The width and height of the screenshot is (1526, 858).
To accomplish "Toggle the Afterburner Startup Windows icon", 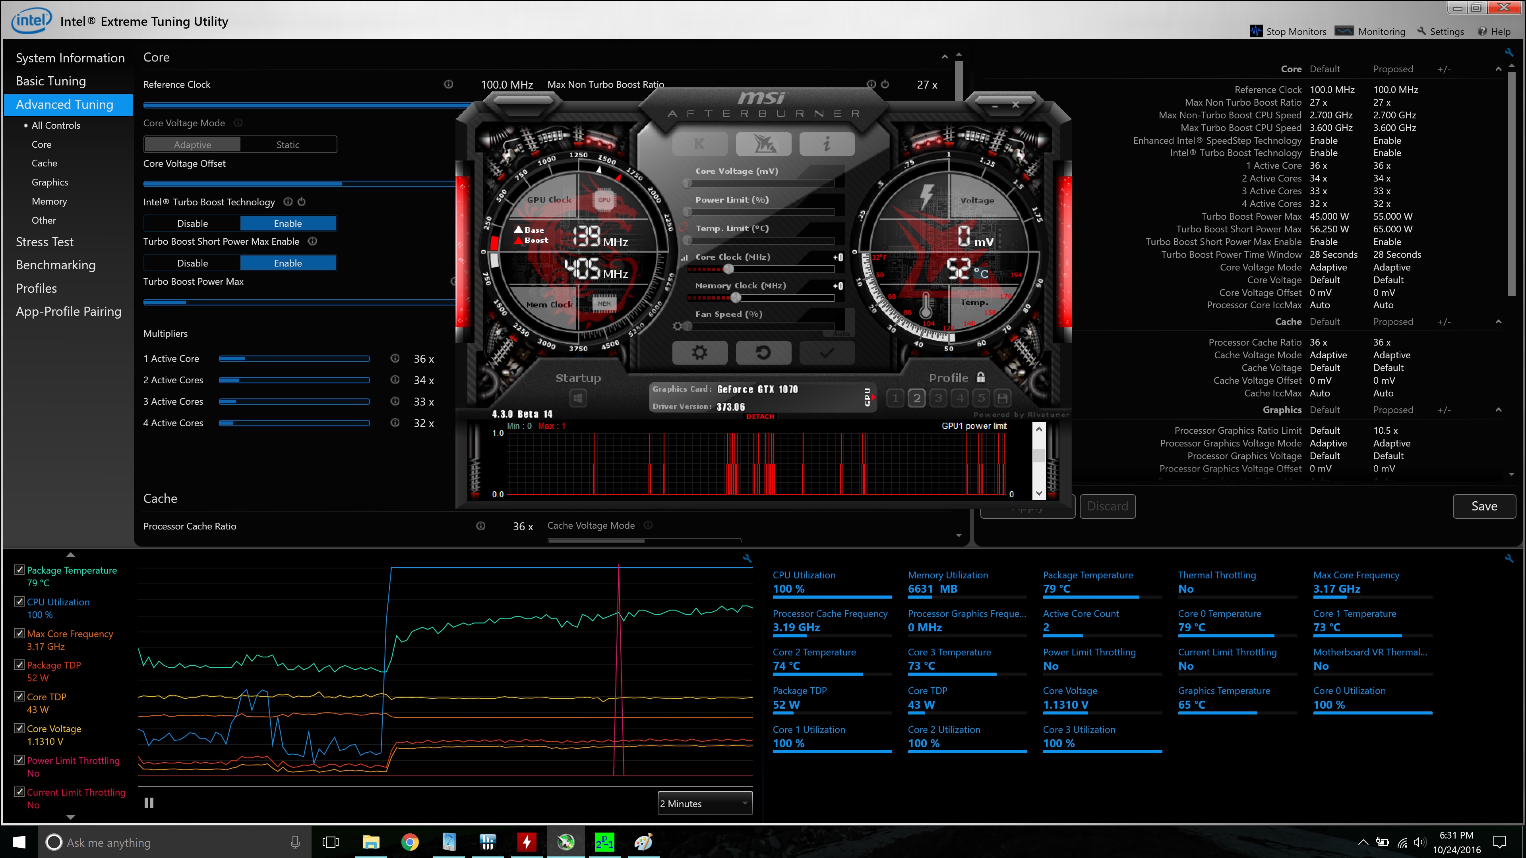I will 578,398.
